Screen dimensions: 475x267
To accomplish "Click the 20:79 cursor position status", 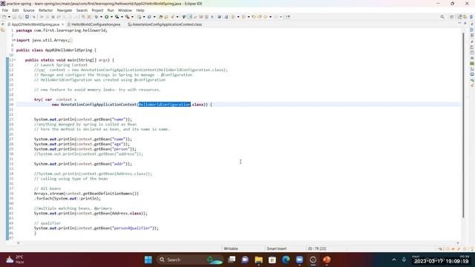I will click(317, 248).
